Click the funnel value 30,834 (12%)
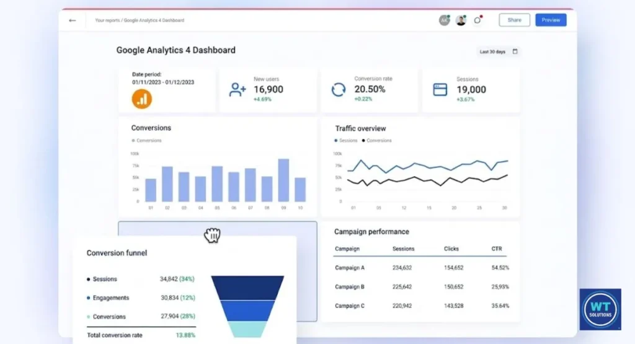635x344 pixels. click(178, 298)
